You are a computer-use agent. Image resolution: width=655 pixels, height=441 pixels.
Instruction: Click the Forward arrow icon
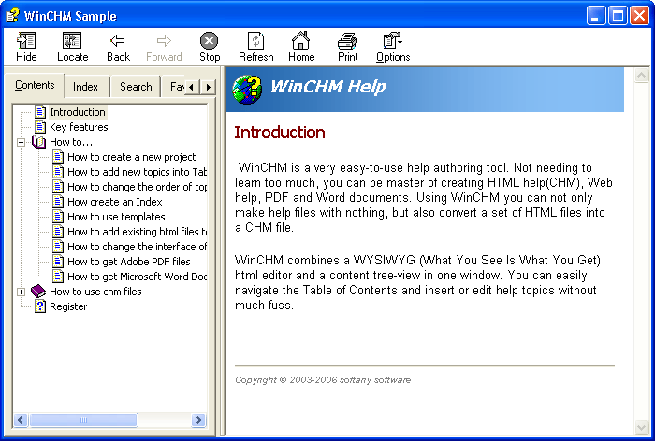164,41
